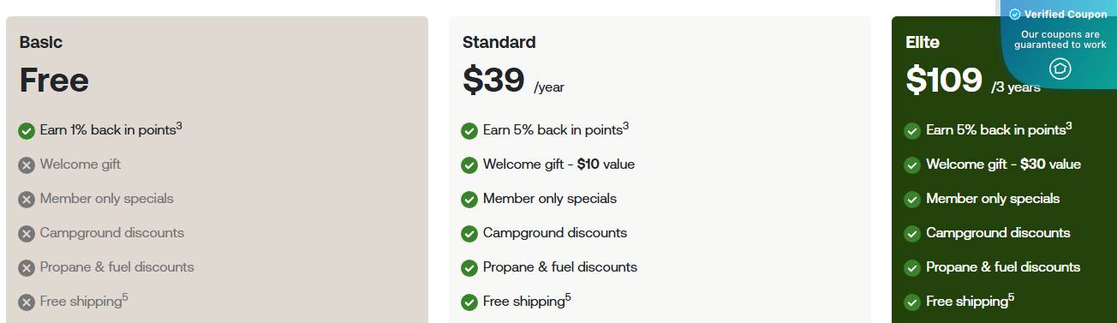Click green check beside Standard Propane & fuel discounts
Image resolution: width=1117 pixels, height=323 pixels.
[x=469, y=268]
